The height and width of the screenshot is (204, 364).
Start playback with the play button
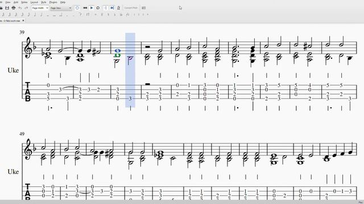92,8
